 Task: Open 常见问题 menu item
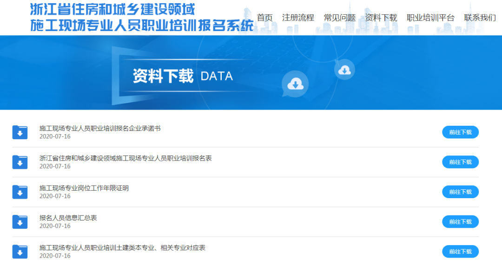click(x=339, y=18)
